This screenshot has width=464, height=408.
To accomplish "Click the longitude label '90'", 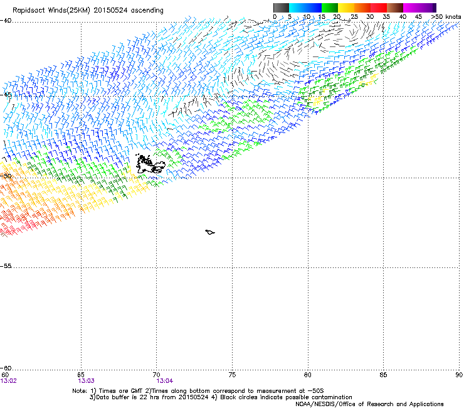I will (x=459, y=375).
